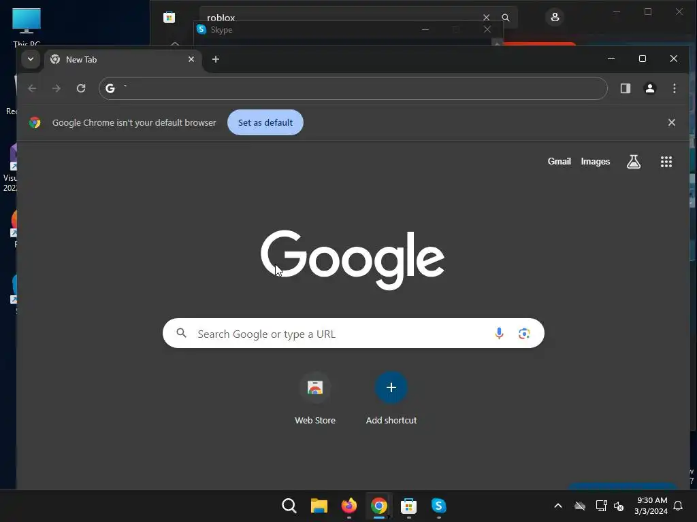Click the Microsoft Store search magnifier
This screenshot has height=522, width=697.
(506, 18)
